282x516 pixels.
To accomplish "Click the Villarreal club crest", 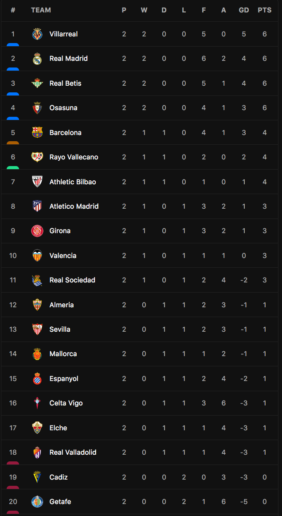I will (x=37, y=34).
